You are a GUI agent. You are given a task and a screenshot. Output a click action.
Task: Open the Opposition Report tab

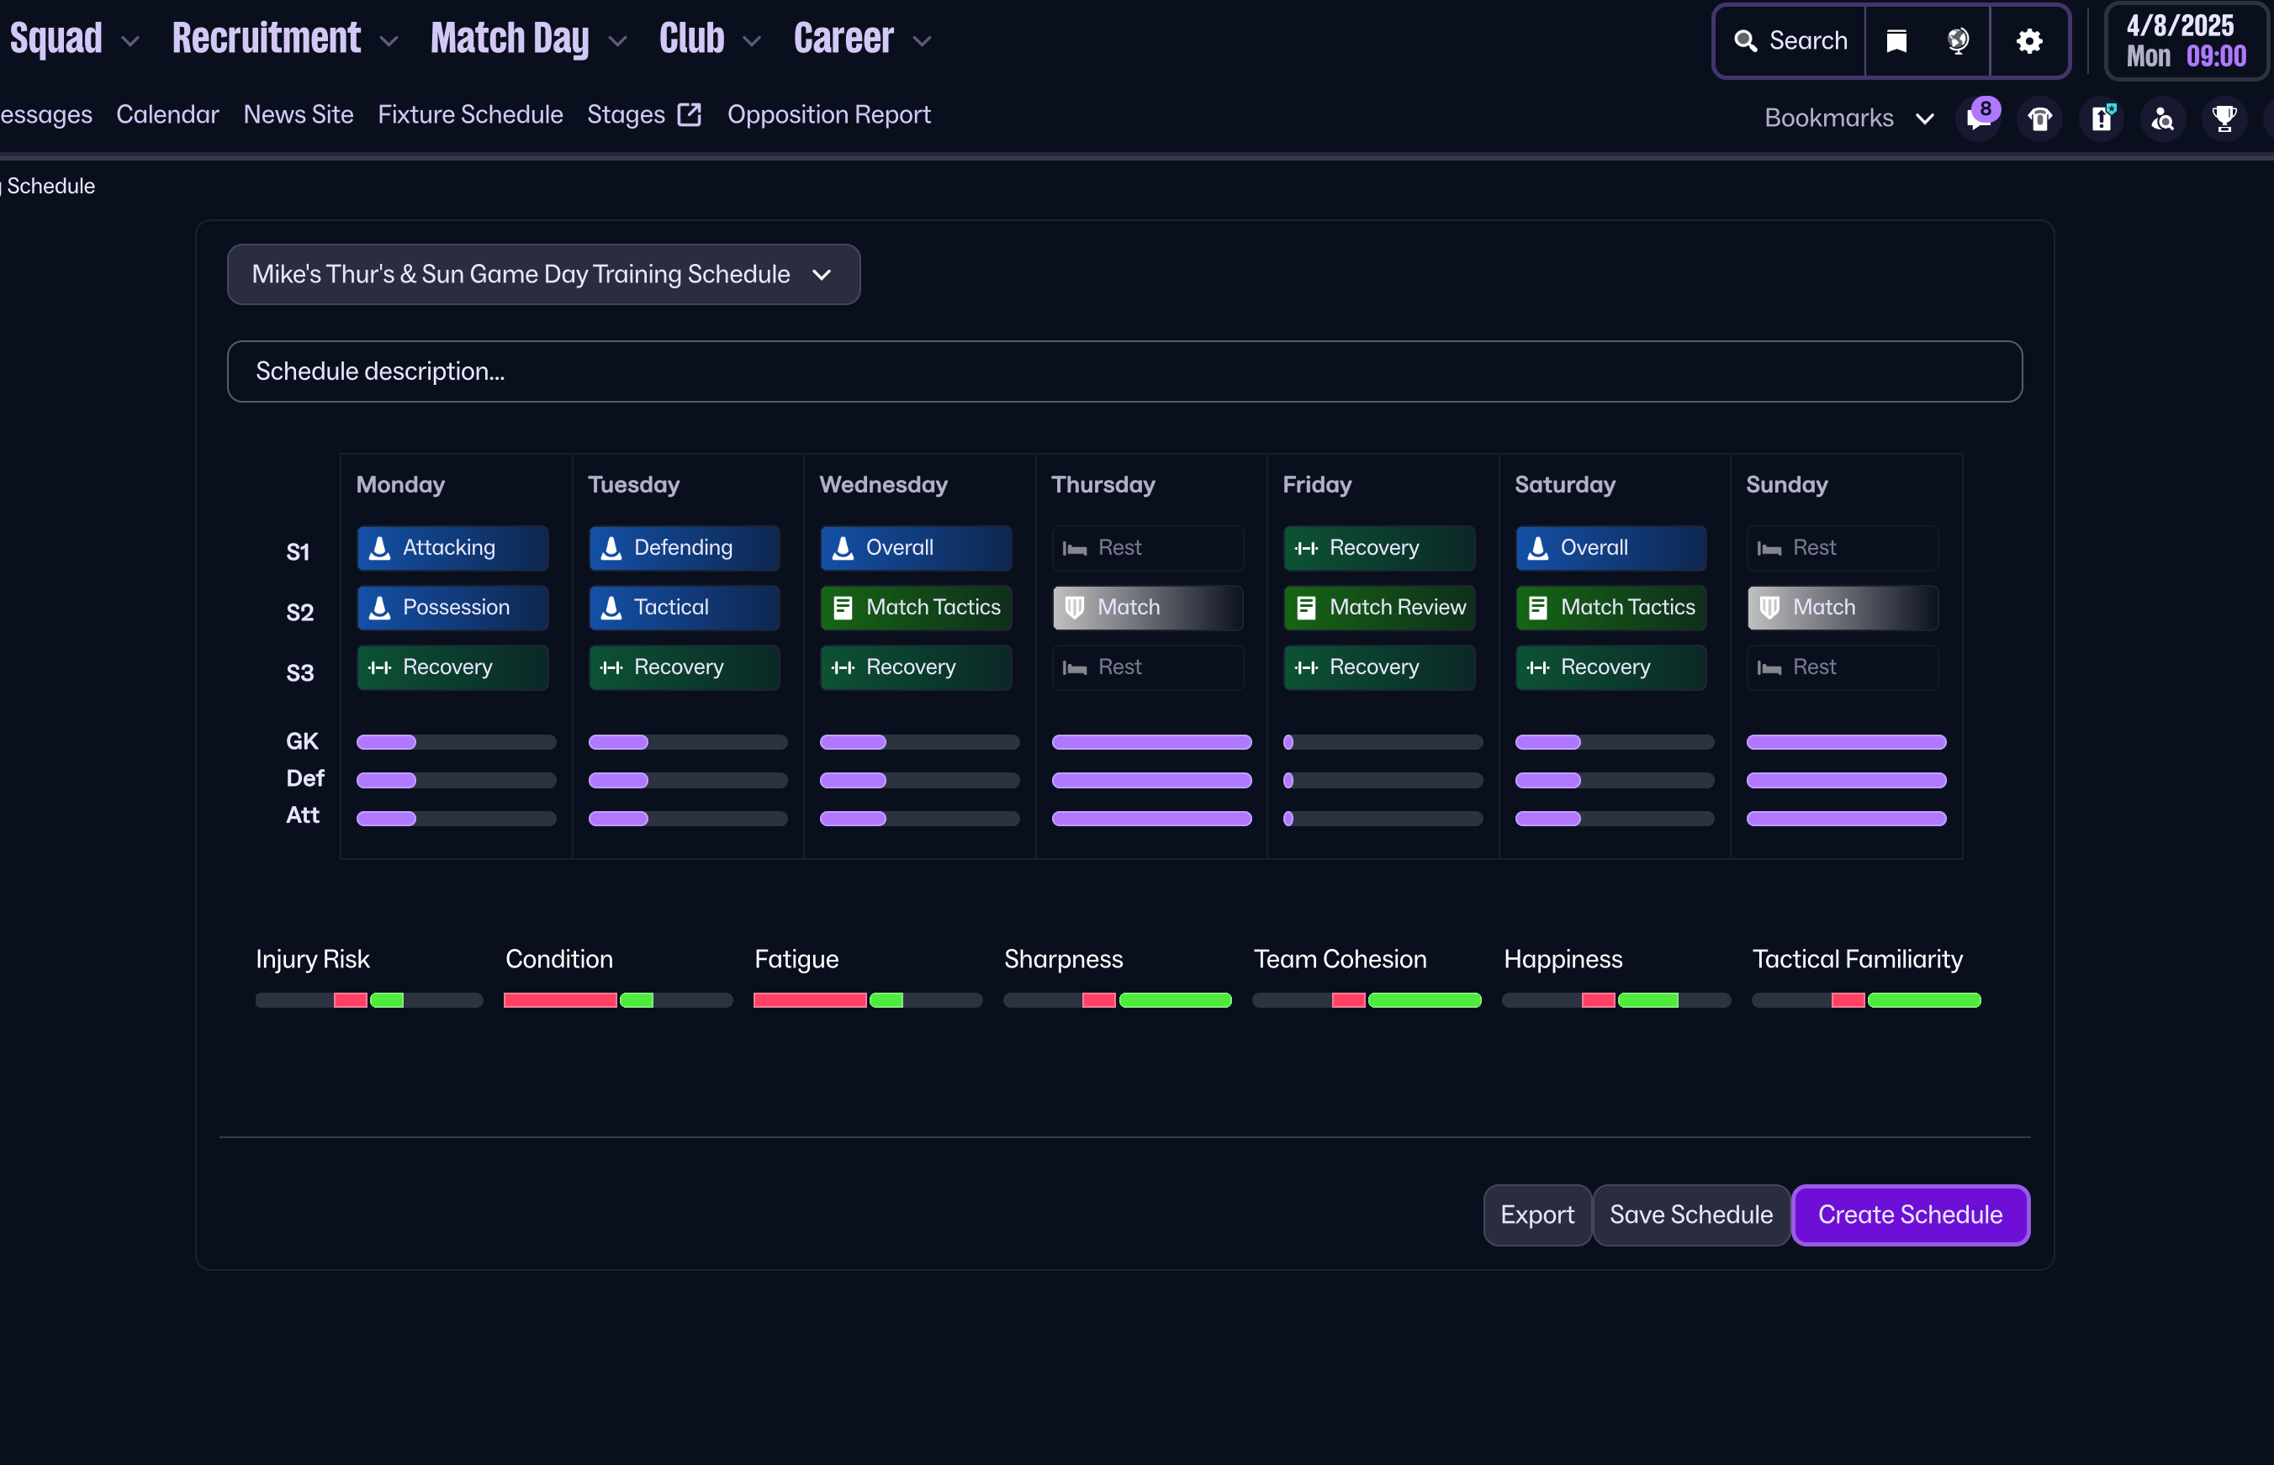[x=828, y=115]
